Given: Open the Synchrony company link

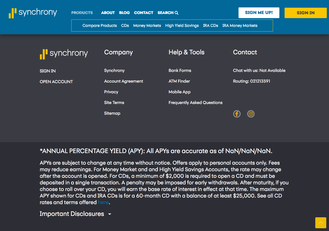Looking at the screenshot, I should tap(114, 71).
